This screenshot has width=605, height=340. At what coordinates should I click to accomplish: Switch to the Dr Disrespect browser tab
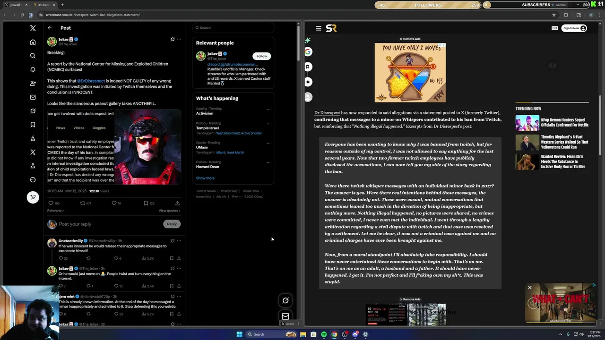point(43,5)
